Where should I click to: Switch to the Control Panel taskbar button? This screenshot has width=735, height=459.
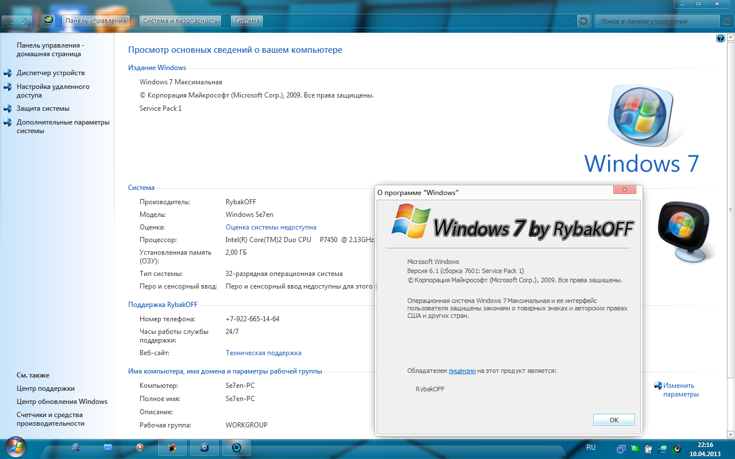[x=236, y=448]
